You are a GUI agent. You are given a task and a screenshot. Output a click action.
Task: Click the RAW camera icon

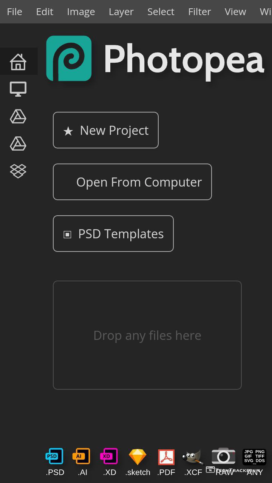click(224, 456)
